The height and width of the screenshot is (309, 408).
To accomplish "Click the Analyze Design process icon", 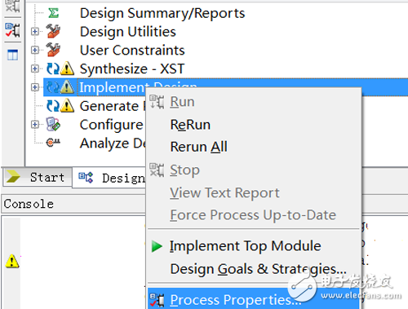I will click(53, 142).
